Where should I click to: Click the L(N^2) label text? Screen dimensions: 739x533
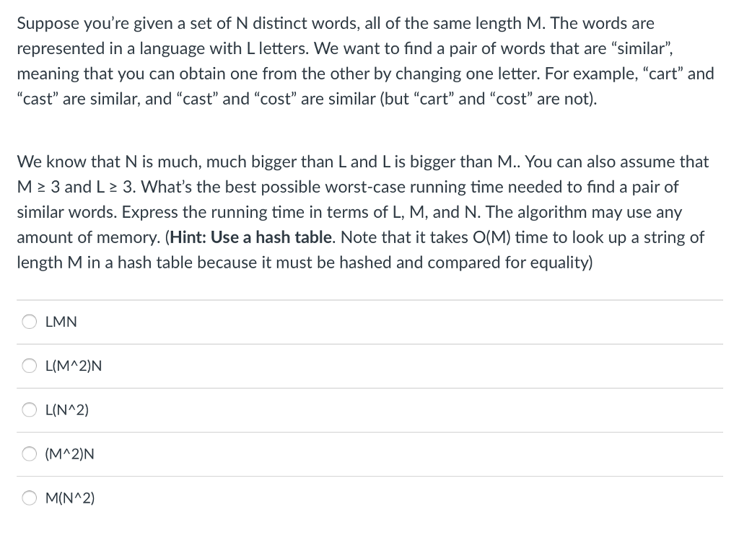pyautogui.click(x=67, y=410)
